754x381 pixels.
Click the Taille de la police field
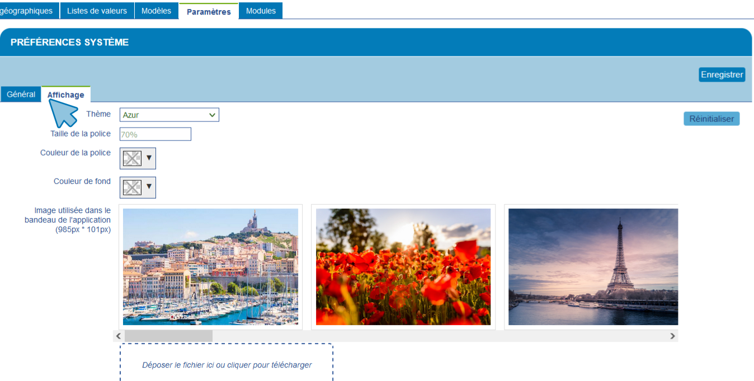coord(155,134)
